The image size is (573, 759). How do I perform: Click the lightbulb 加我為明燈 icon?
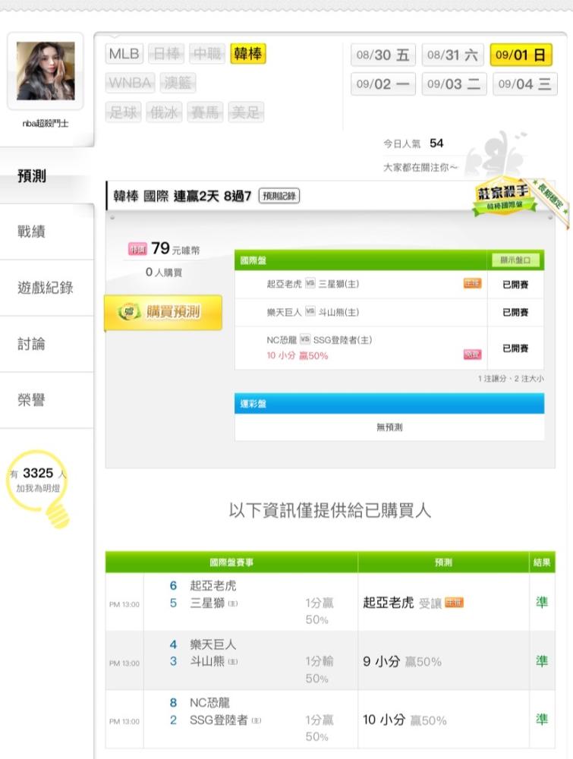click(39, 488)
